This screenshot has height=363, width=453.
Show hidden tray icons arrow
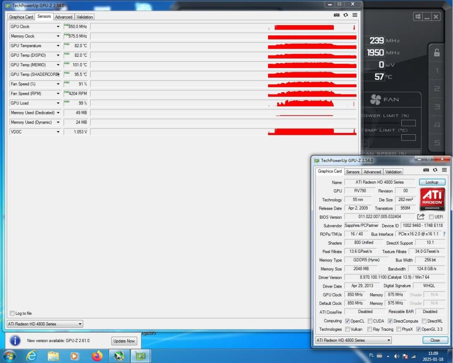(x=388, y=356)
